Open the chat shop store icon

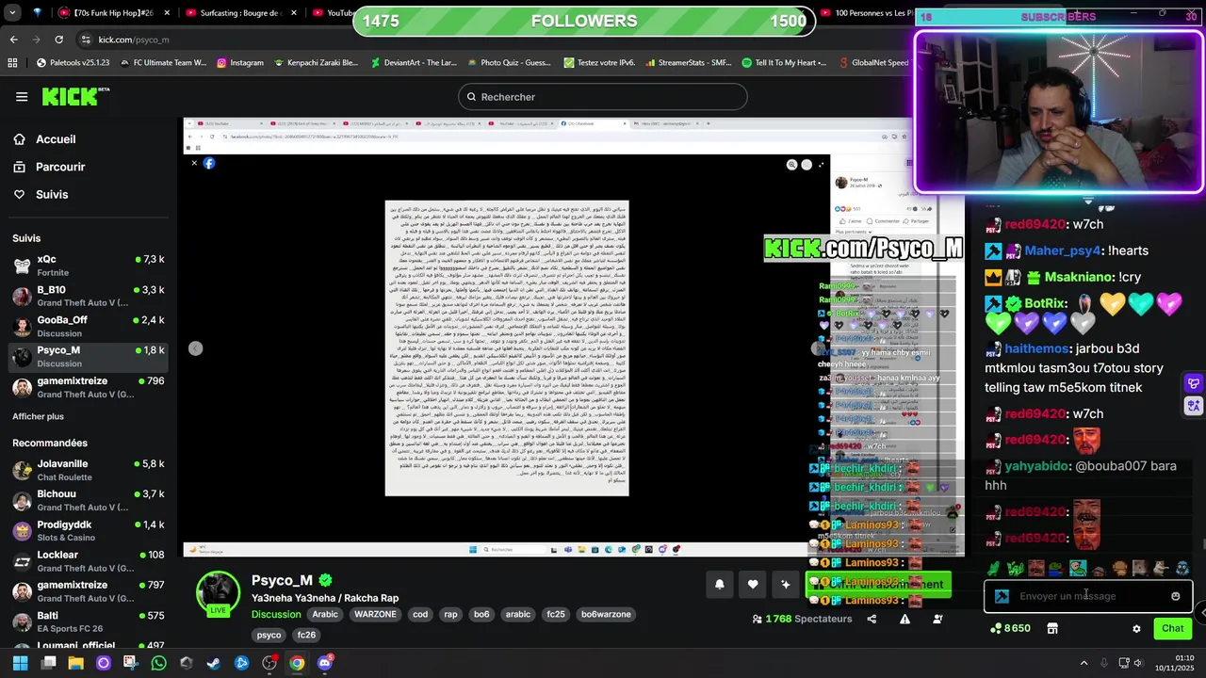pyautogui.click(x=1052, y=628)
